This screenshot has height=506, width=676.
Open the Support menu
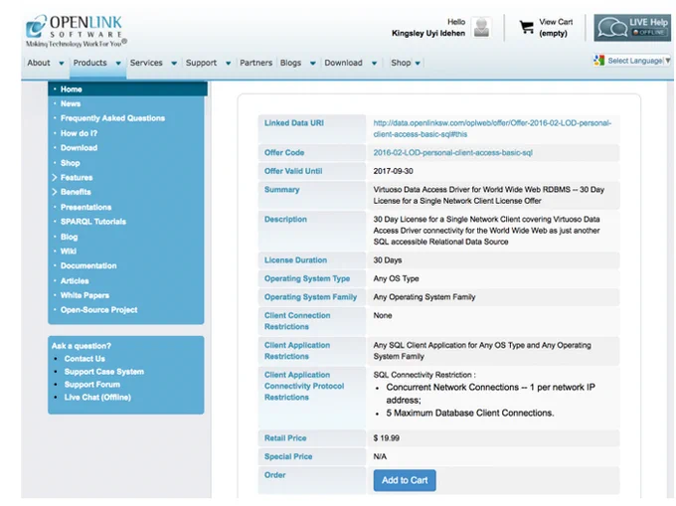click(201, 63)
